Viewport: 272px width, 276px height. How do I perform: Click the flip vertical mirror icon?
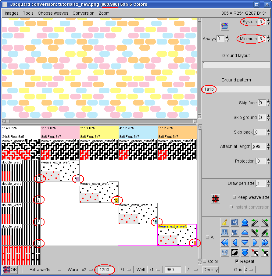(225, 232)
